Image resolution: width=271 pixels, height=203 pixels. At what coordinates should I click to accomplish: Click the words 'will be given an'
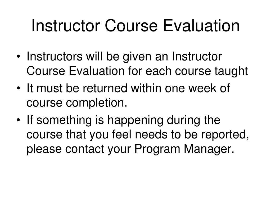127,57
